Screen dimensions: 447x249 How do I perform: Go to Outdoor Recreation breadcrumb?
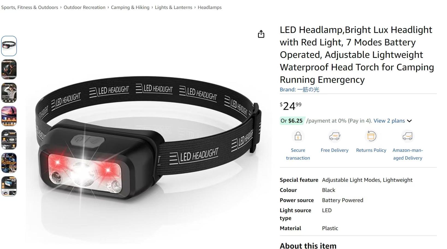click(x=84, y=7)
